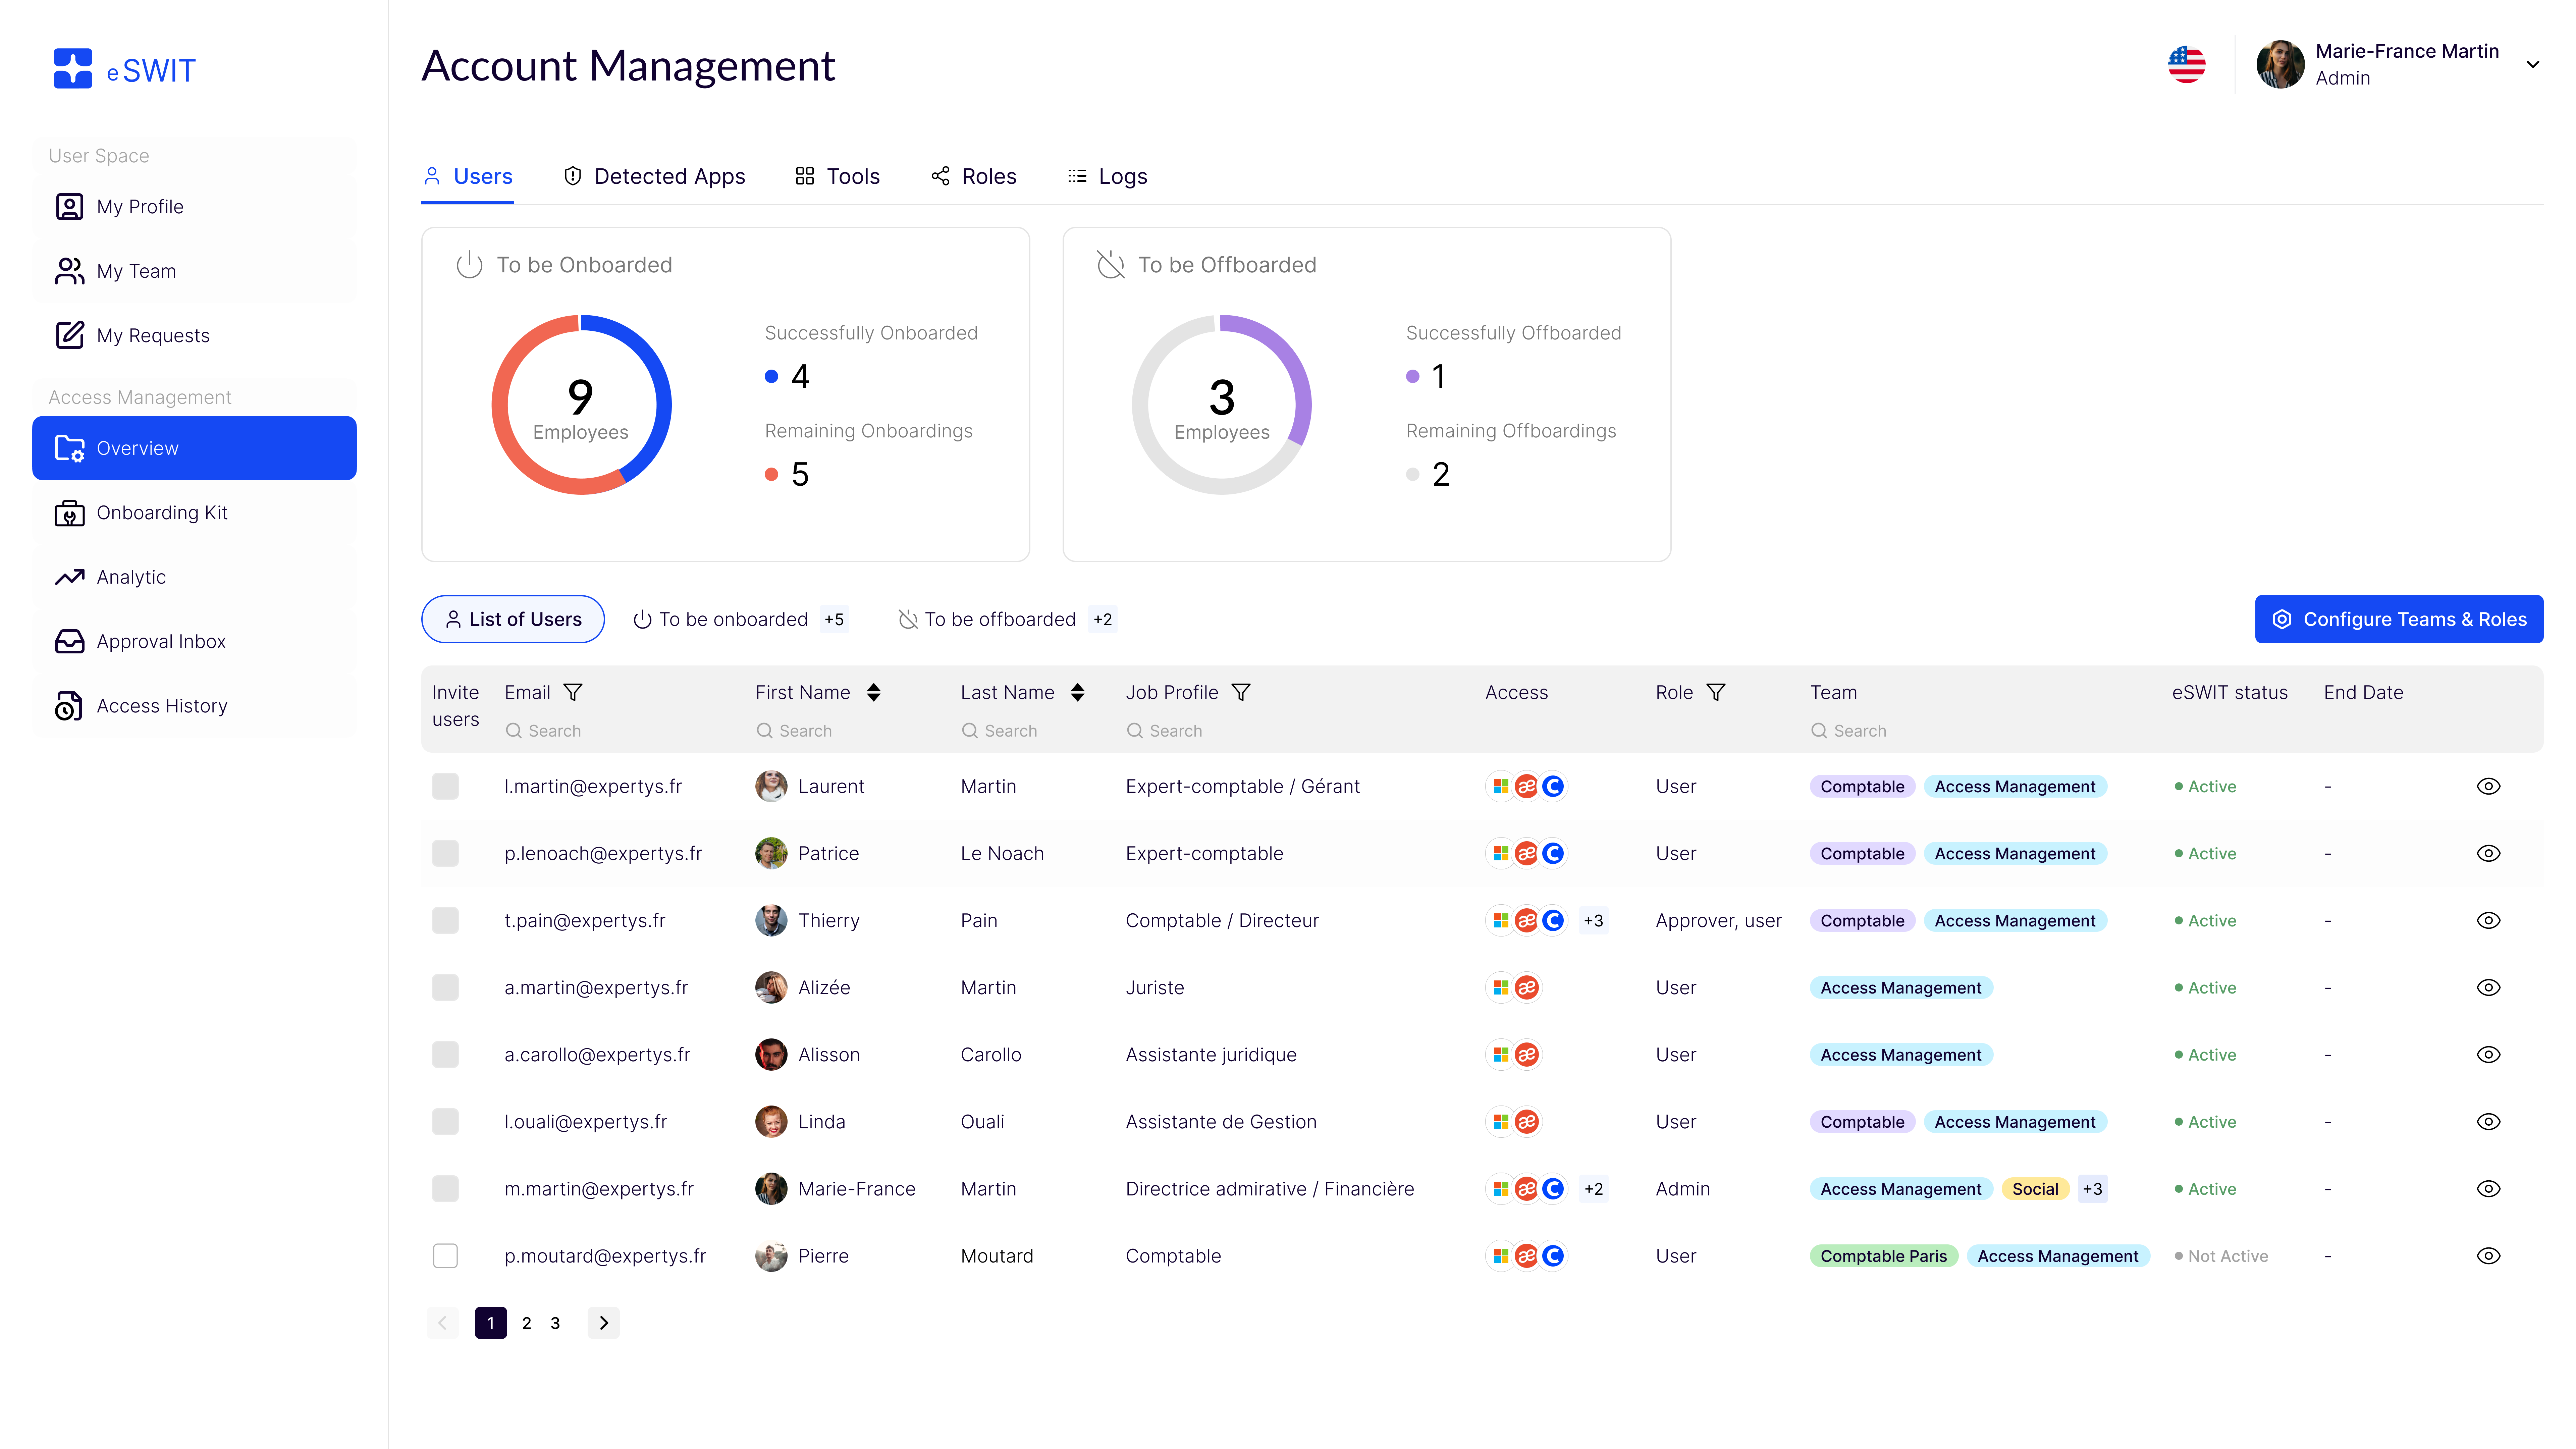Select the checkbox for l.martin@expertys.fr
2576x1449 pixels.
pos(445,787)
